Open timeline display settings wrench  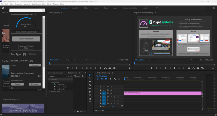point(115,79)
